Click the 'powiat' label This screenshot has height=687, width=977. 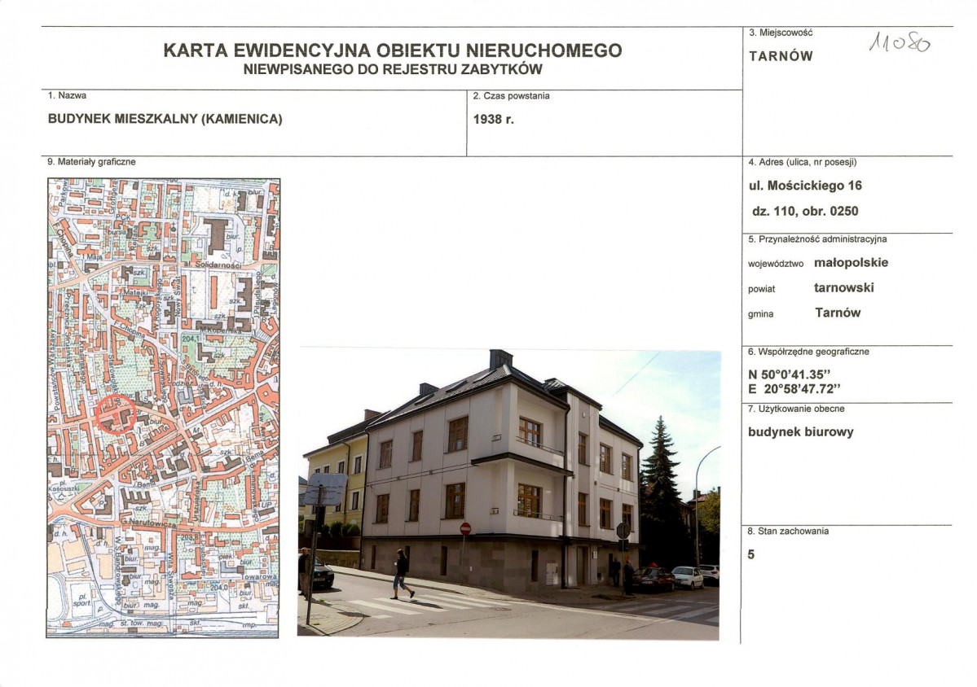(x=761, y=289)
